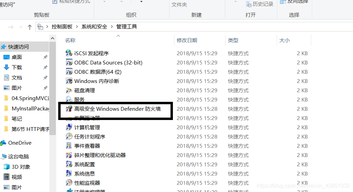Click the 管理工具 breadcrumb
The width and height of the screenshot is (353, 192).
point(127,27)
